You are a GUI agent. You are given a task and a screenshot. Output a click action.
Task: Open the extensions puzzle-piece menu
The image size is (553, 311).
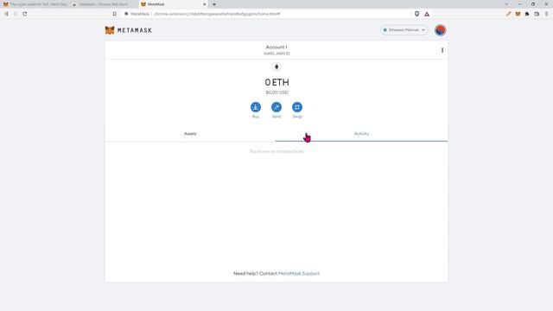click(527, 14)
